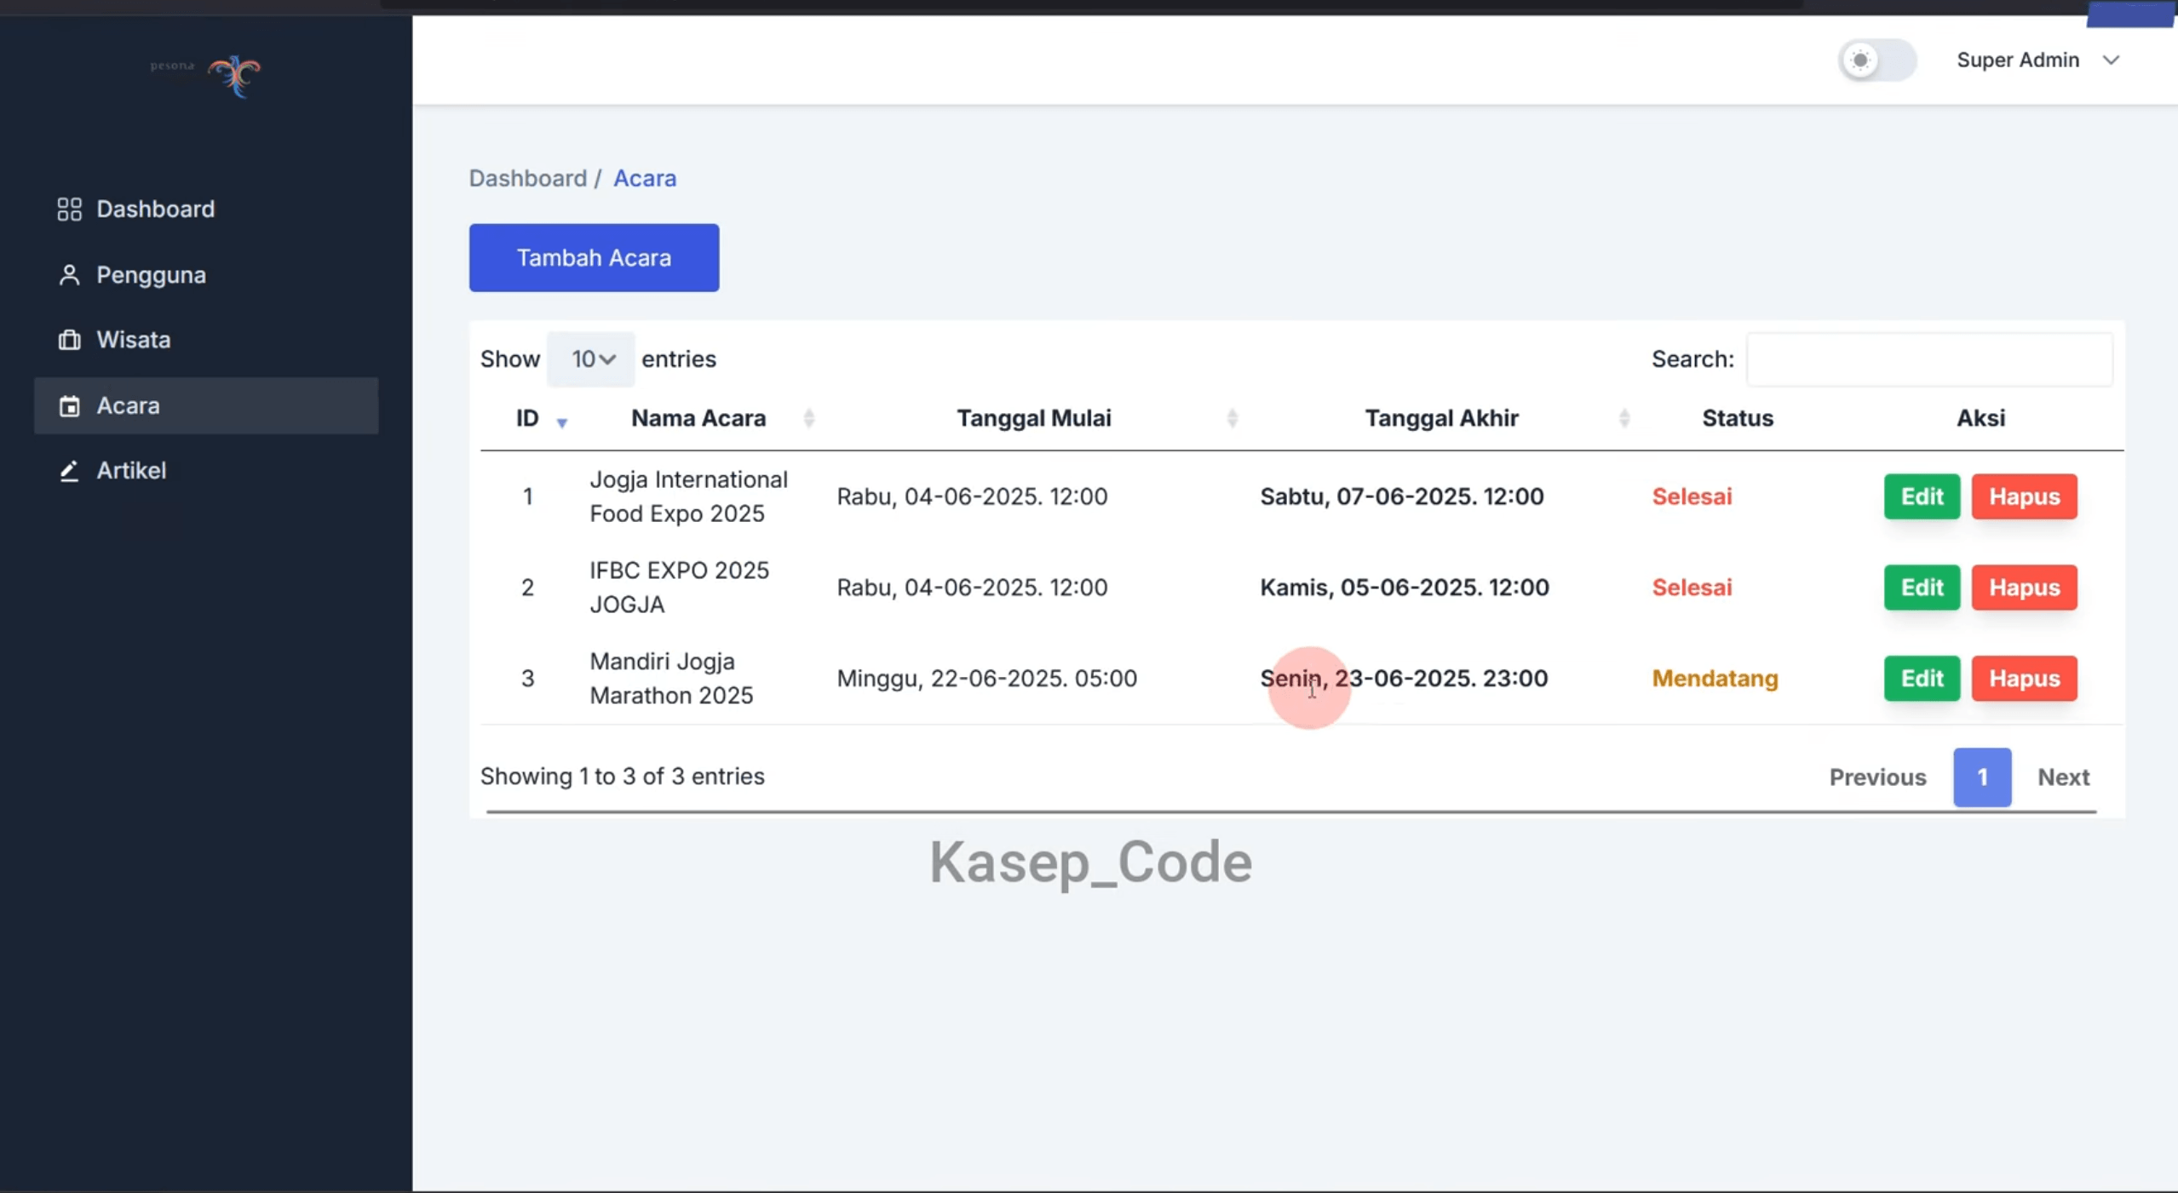Click the Tambah Acara button
Image resolution: width=2178 pixels, height=1193 pixels.
tap(594, 258)
